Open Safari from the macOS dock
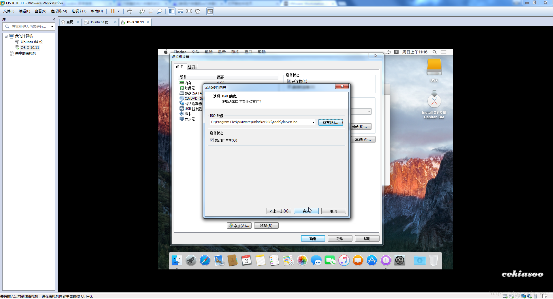Screen dimensions: 553x299 click(x=205, y=261)
